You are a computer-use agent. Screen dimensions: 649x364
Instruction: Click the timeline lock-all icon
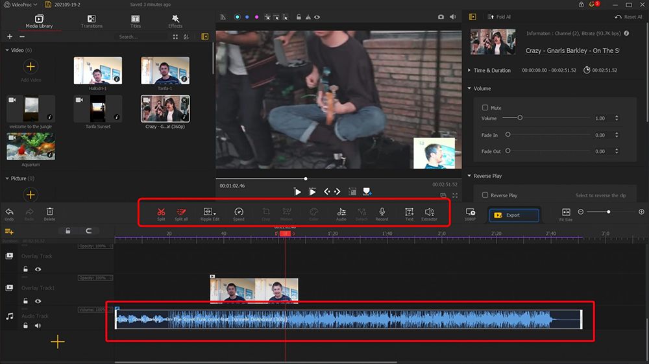pyautogui.click(x=68, y=231)
